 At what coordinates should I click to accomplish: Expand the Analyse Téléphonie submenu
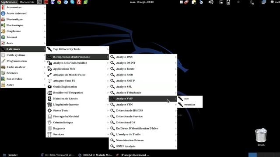tap(143, 93)
